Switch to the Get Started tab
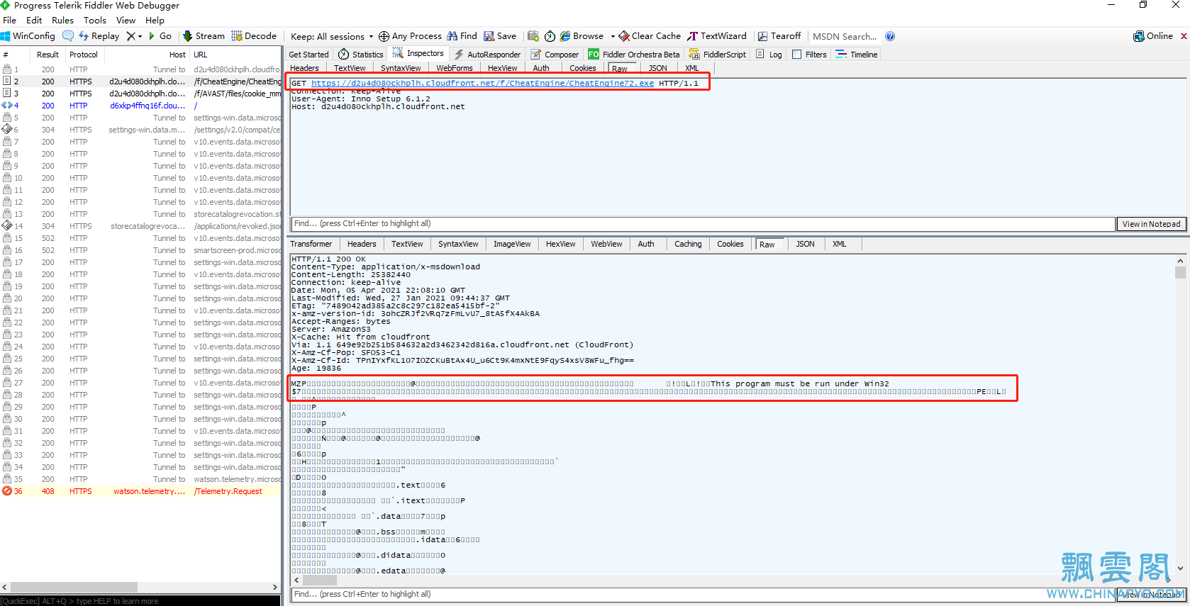This screenshot has height=606, width=1190. click(x=308, y=55)
